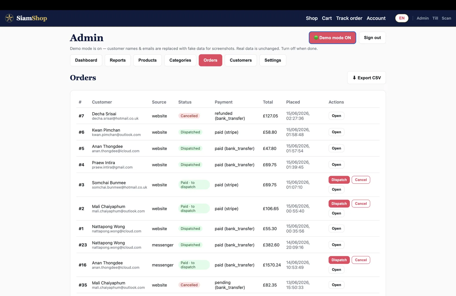
Task: Open order #6 for Kwan Pimchan
Action: 336,132
